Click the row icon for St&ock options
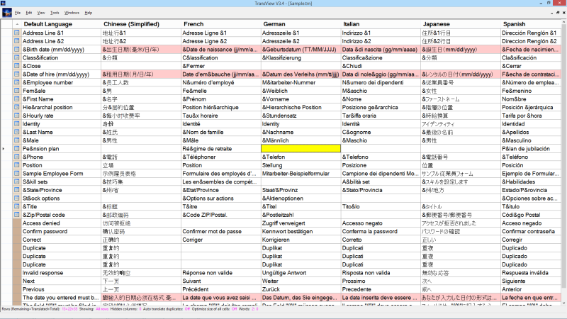The width and height of the screenshot is (567, 319). (16, 198)
